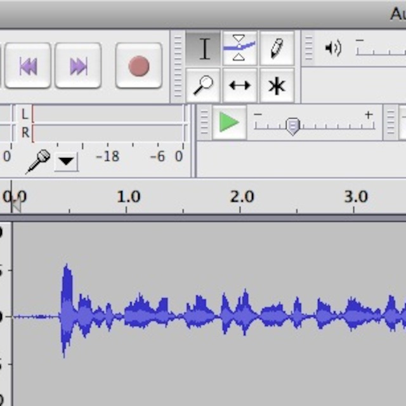Select the Draw pencil tool

pyautogui.click(x=277, y=48)
